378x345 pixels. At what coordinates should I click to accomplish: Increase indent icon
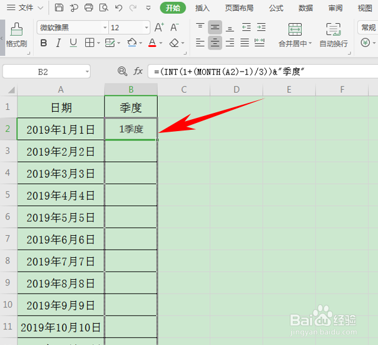point(262,27)
